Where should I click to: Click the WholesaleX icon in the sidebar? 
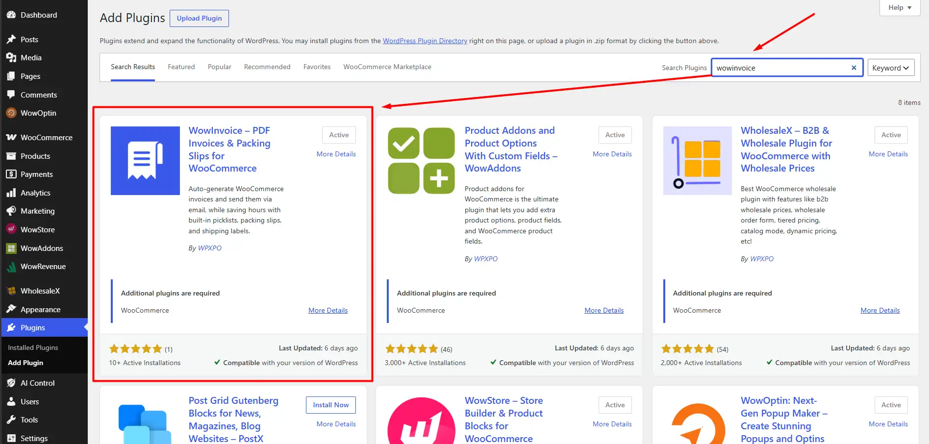click(11, 291)
